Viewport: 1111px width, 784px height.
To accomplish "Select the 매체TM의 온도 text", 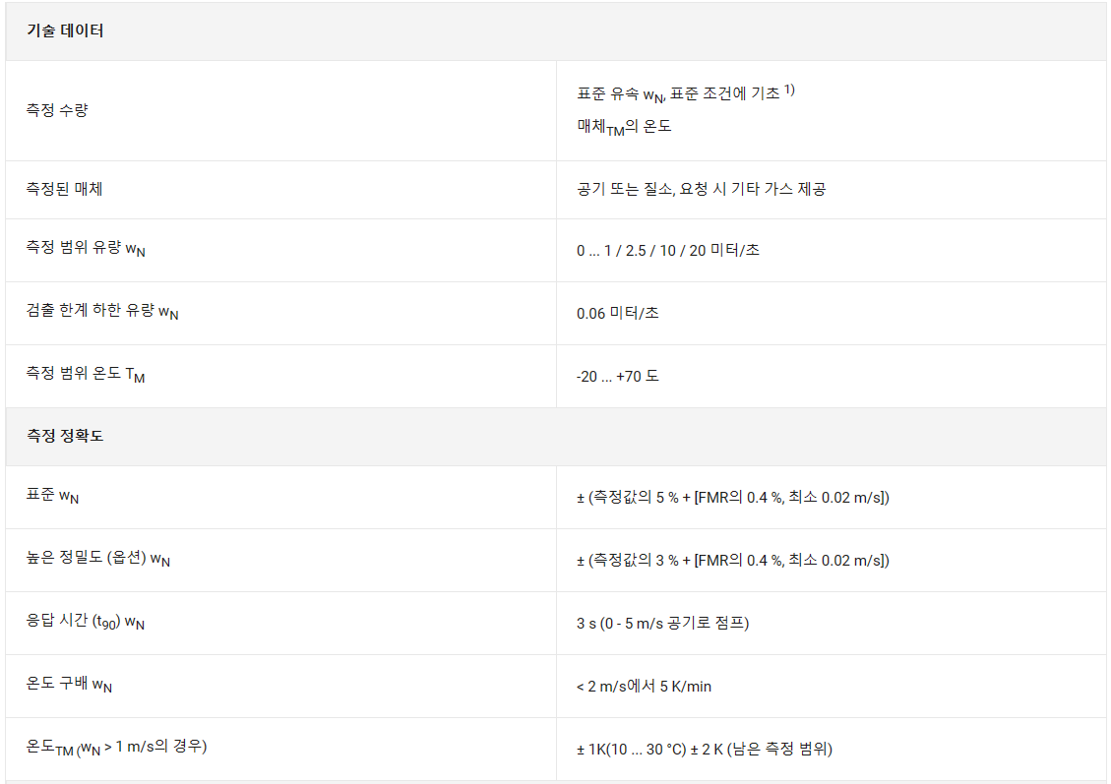I will click(624, 127).
